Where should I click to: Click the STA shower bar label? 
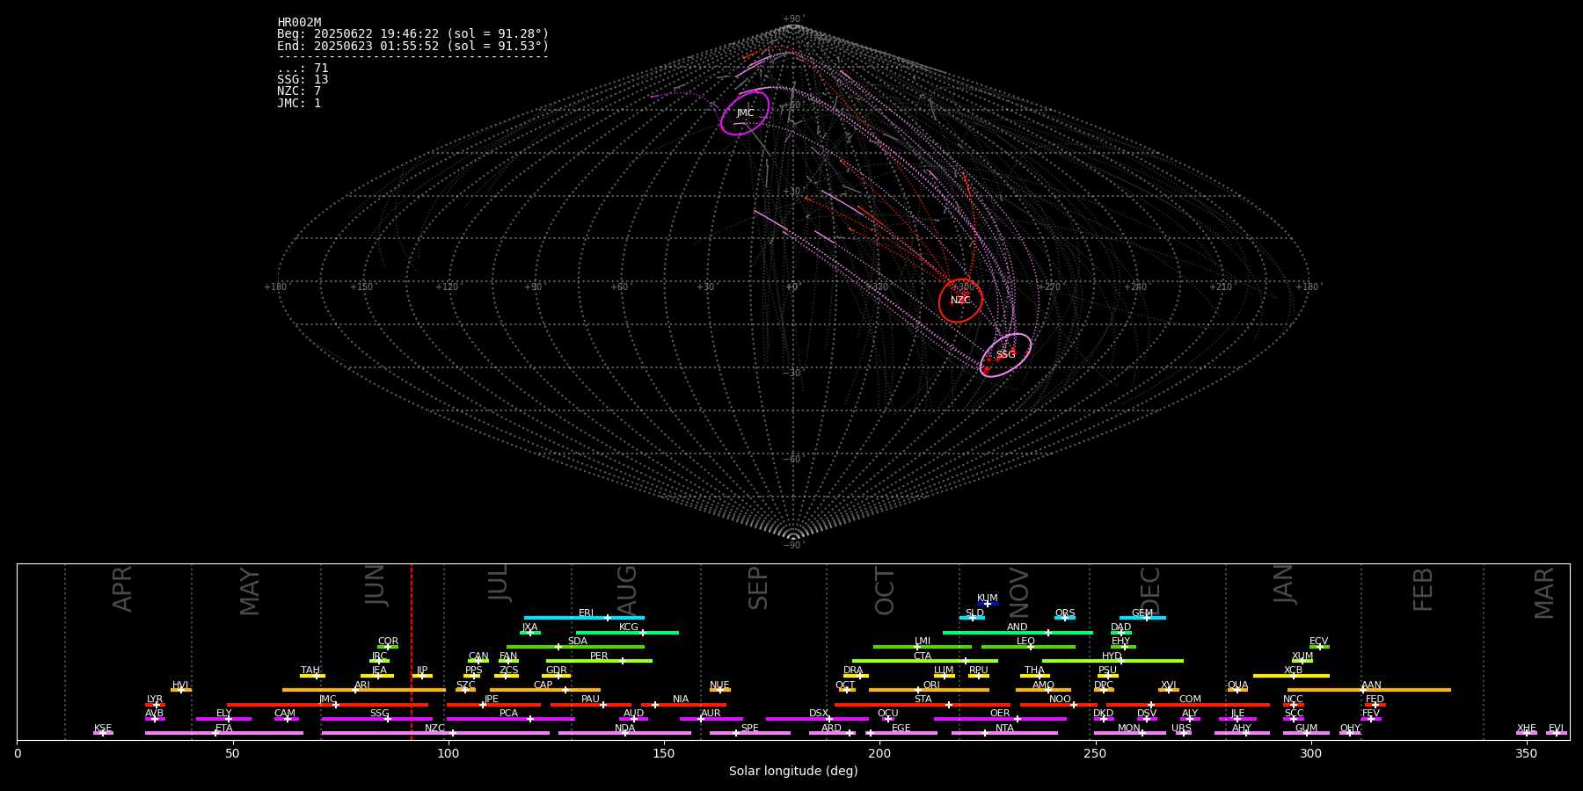tap(923, 700)
